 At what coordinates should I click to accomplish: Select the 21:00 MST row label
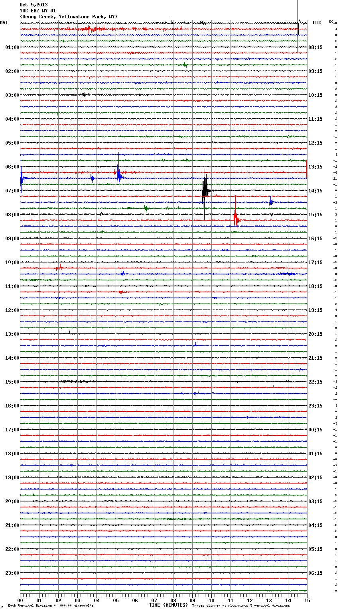click(x=12, y=525)
